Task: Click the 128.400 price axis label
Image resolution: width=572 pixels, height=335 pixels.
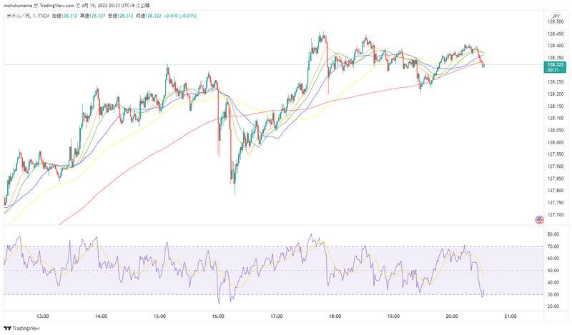Action: 556,46
